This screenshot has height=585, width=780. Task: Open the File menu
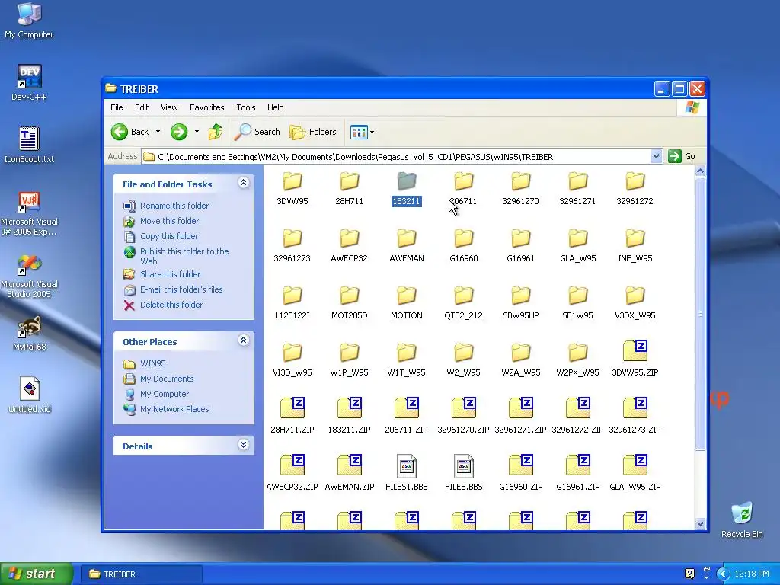point(117,107)
